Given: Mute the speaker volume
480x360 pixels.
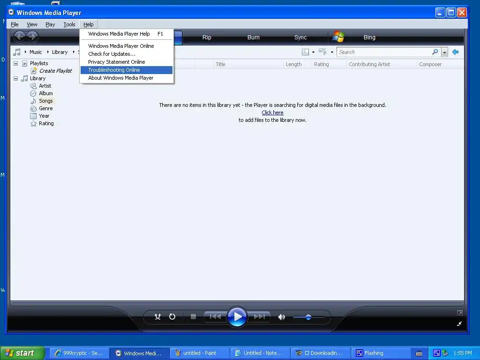Looking at the screenshot, I should point(282,317).
